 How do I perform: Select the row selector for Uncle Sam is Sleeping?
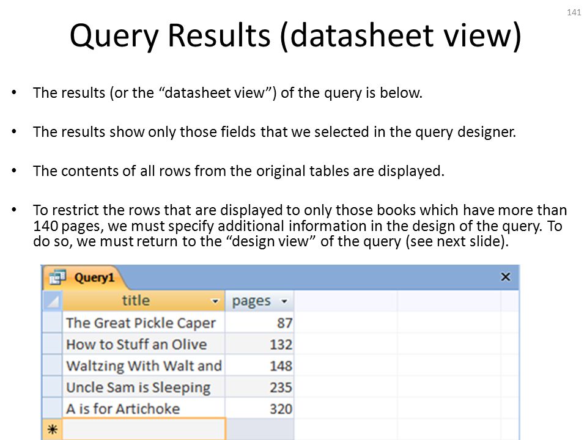click(53, 387)
